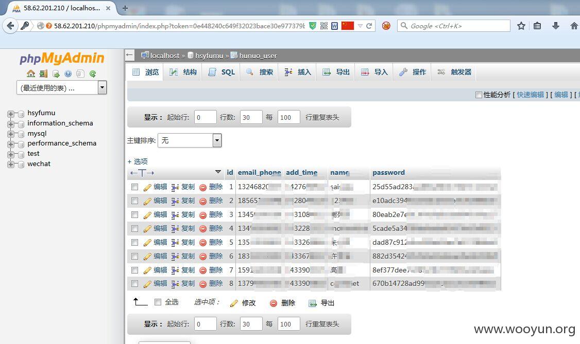The image size is (580, 344).
Task: Enable the 性能分析 profiling checkbox
Action: [479, 95]
